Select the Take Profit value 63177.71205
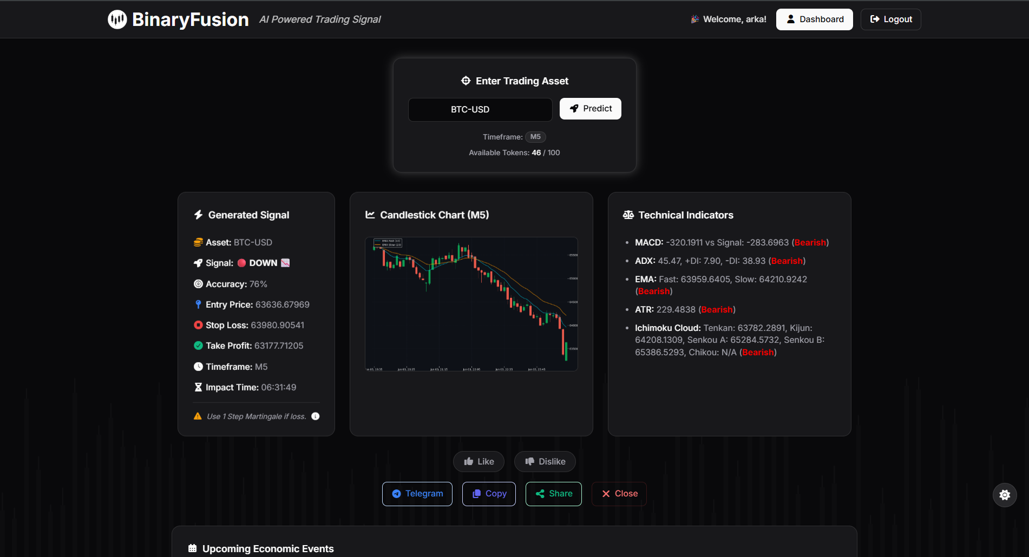The height and width of the screenshot is (557, 1029). tap(279, 346)
